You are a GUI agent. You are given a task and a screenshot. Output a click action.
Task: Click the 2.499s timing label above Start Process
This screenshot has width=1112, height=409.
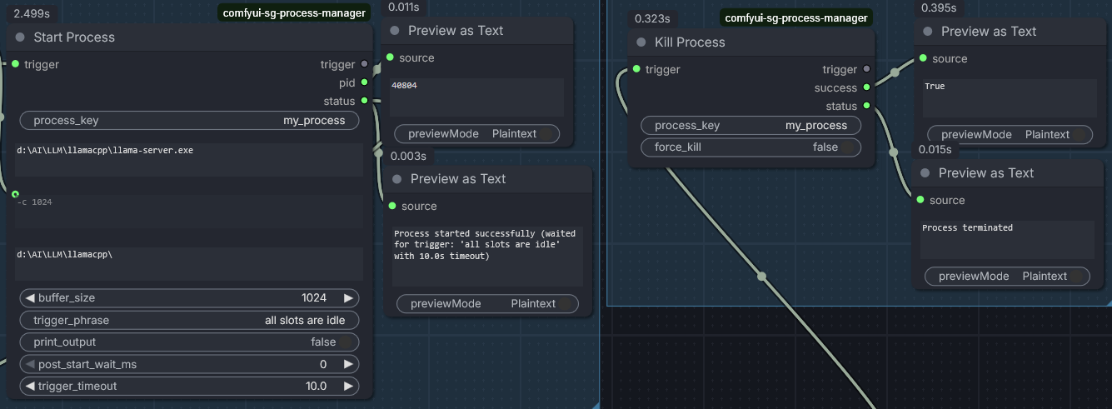pos(32,12)
